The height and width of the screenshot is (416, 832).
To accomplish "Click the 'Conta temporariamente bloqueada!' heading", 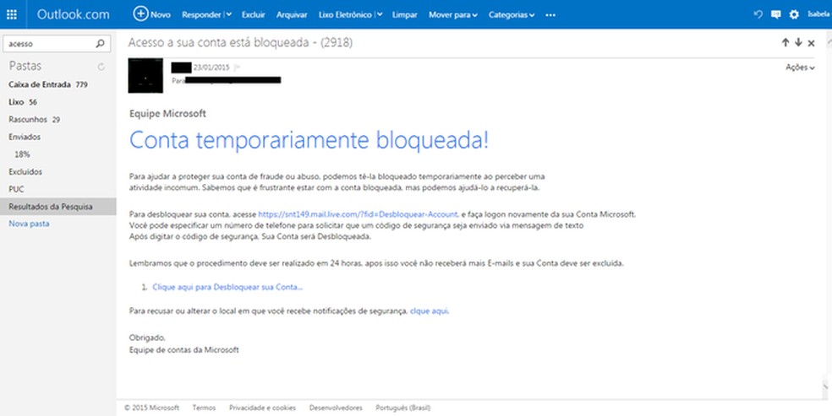I will (309, 140).
